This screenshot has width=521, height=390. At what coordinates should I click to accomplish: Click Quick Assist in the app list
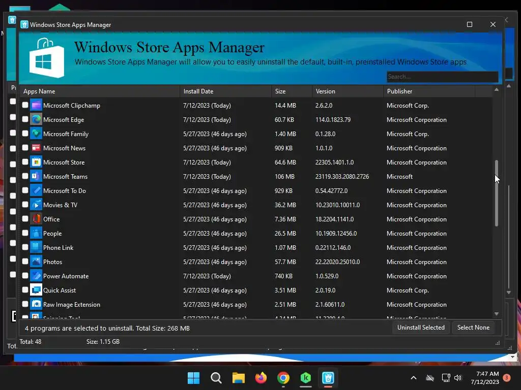[60, 290]
